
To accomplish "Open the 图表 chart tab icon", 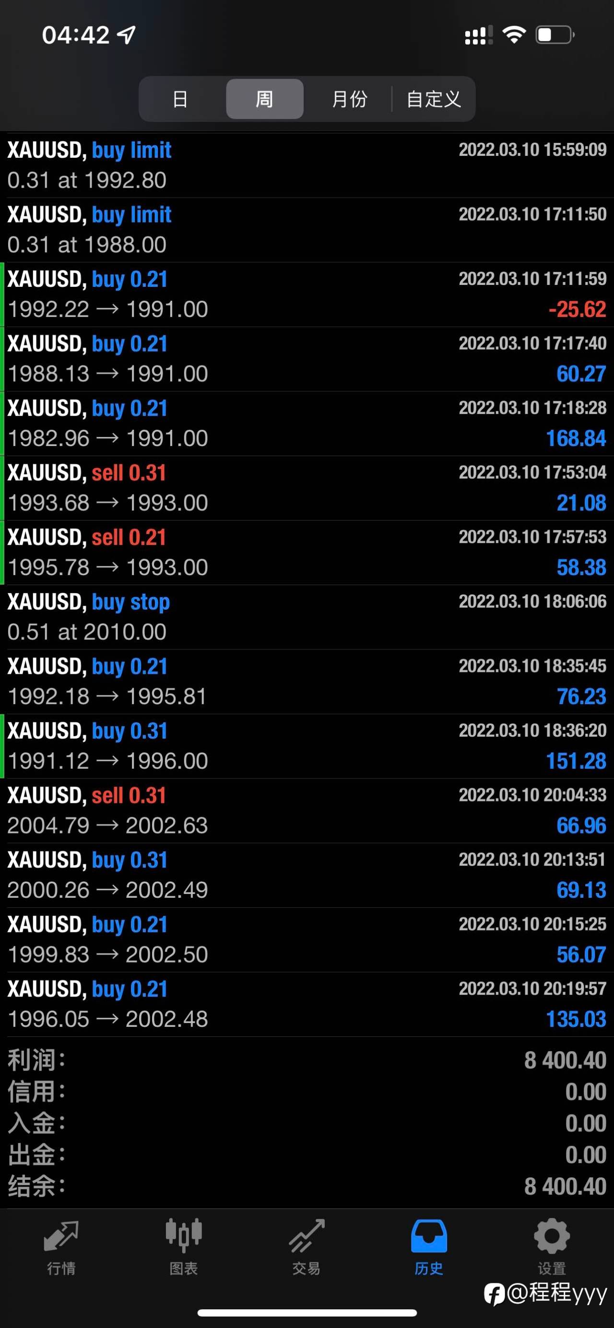I will tap(184, 1236).
